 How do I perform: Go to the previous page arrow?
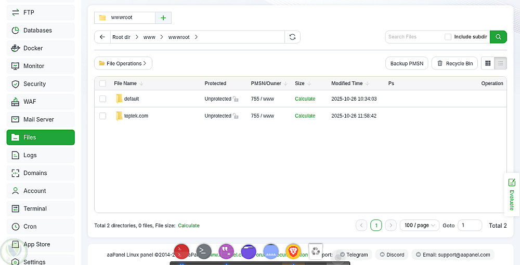[x=361, y=225]
